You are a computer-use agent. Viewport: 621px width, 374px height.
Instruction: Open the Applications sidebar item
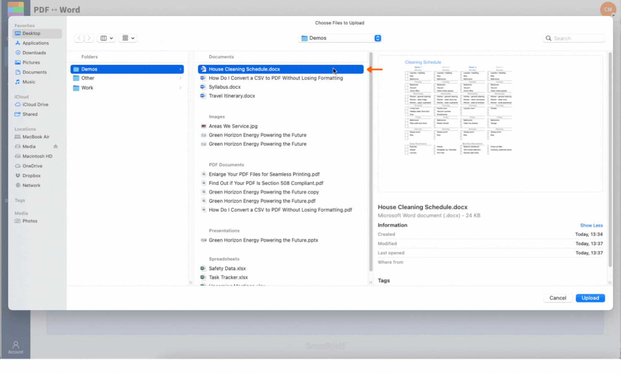pyautogui.click(x=35, y=43)
